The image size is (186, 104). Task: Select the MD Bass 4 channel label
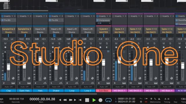[x=167, y=91]
